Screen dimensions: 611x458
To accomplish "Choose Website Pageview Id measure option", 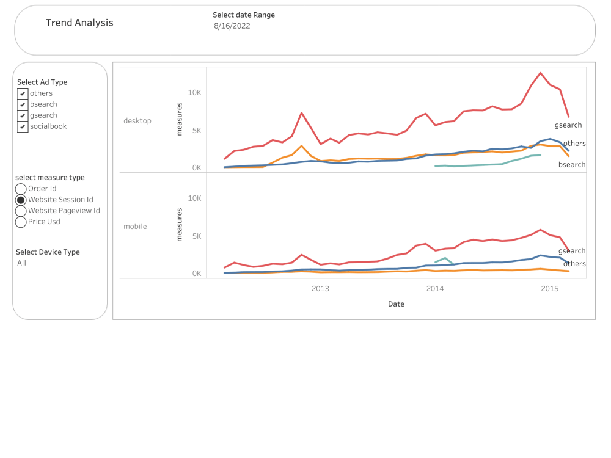I will pos(21,211).
